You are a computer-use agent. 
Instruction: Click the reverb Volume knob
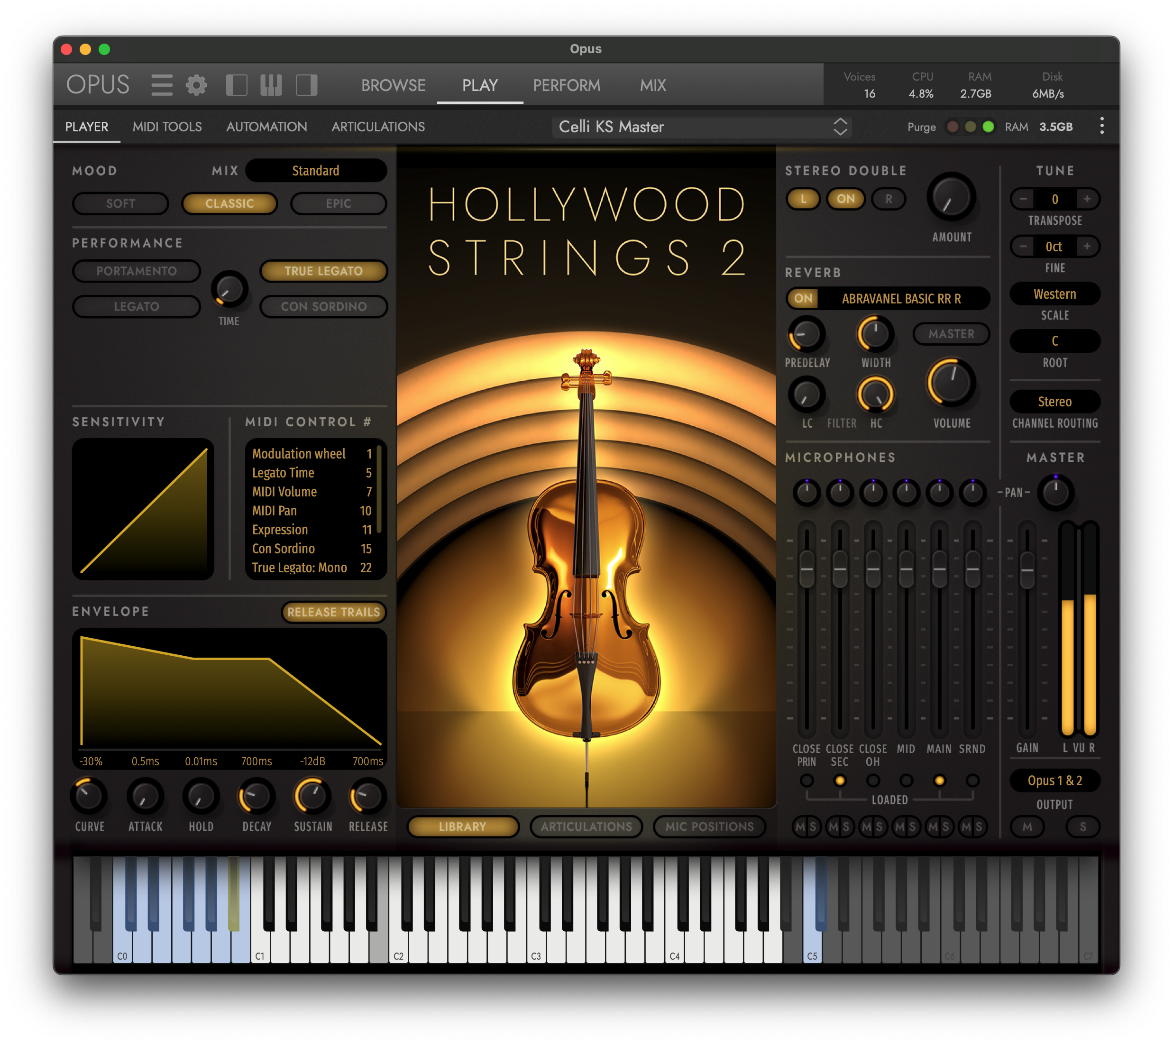click(x=951, y=383)
